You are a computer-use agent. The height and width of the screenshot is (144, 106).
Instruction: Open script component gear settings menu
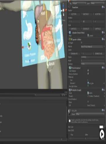[x=104, y=90]
